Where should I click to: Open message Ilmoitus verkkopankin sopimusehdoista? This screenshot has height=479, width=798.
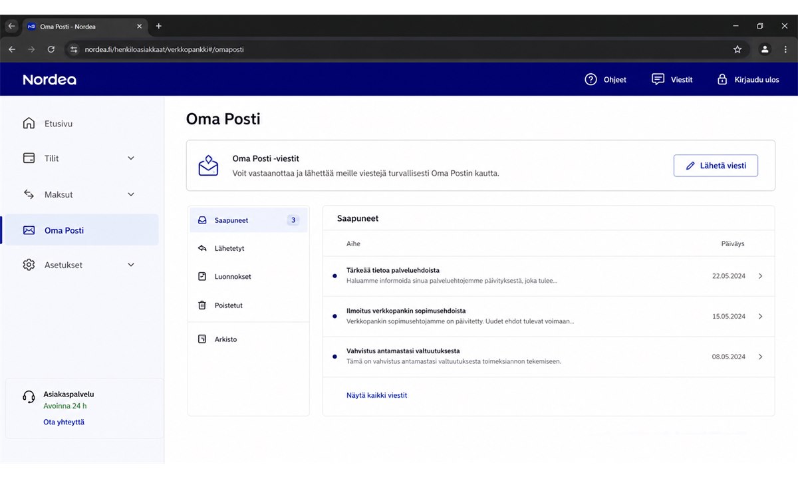pyautogui.click(x=549, y=316)
